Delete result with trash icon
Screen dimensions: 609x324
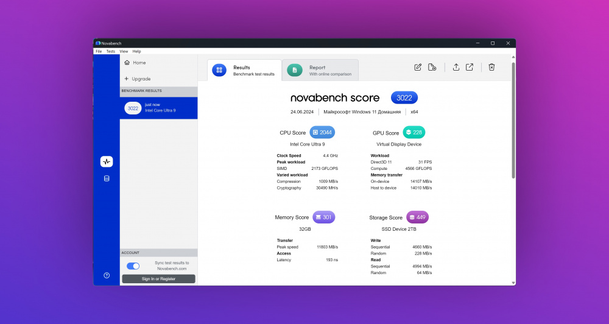[x=491, y=67]
